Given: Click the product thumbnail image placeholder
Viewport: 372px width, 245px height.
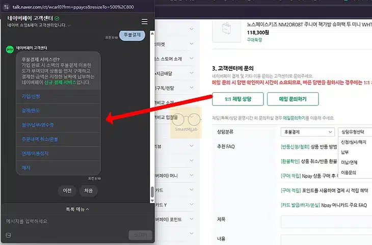Looking at the screenshot, I should pos(226,31).
